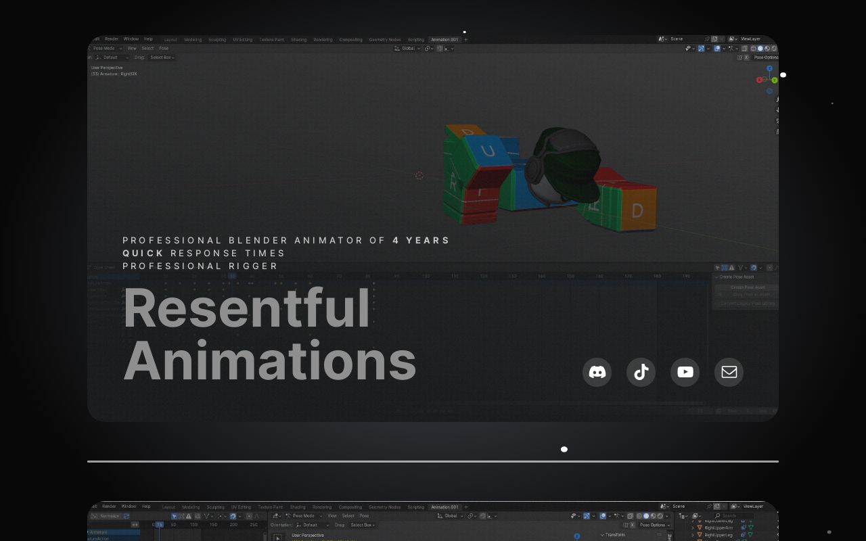Image resolution: width=866 pixels, height=541 pixels.
Task: Switch to the Sculpting tab in upper screenshot
Action: point(217,40)
